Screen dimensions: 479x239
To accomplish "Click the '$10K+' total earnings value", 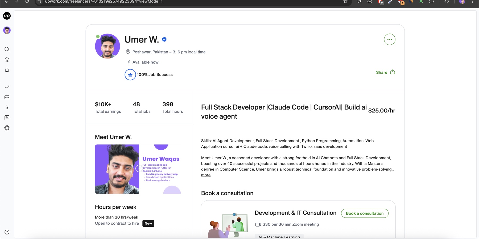I will (103, 104).
